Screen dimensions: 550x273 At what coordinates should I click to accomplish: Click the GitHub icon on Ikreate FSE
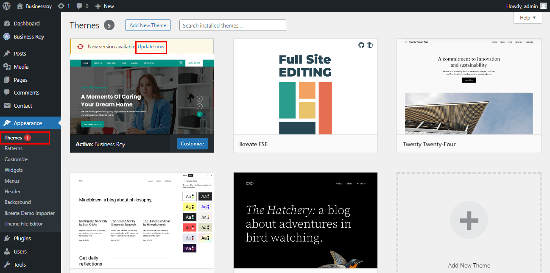361,45
